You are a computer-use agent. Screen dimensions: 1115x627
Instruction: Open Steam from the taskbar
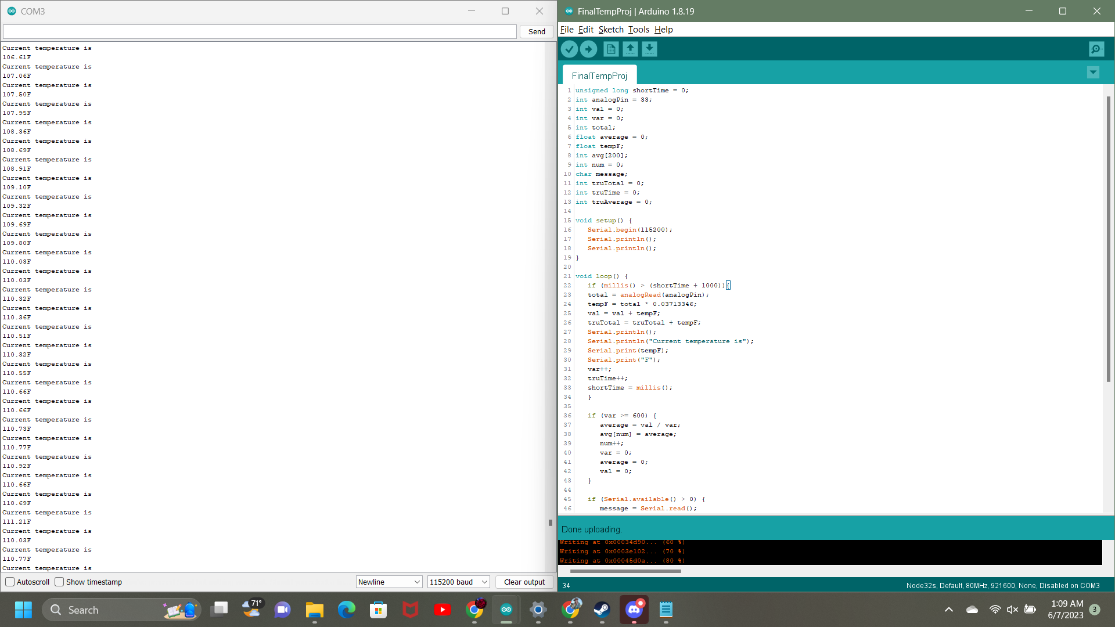pos(602,610)
